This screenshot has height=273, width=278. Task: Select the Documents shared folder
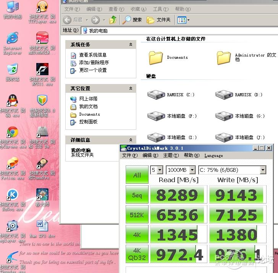[x=168, y=57]
